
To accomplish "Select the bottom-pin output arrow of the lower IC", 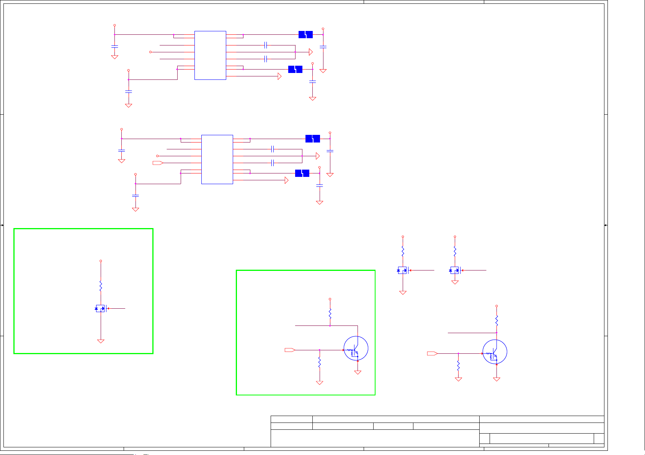I will pos(287,180).
